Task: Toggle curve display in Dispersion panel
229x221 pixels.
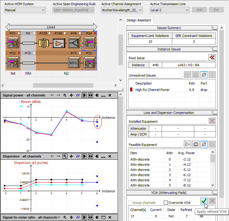Action: pos(78,156)
